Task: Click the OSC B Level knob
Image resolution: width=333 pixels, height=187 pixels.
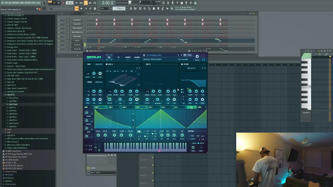Action: [174, 100]
